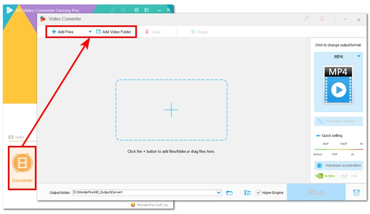
Task: Select Intel acceleration option
Action: pyautogui.click(x=351, y=176)
